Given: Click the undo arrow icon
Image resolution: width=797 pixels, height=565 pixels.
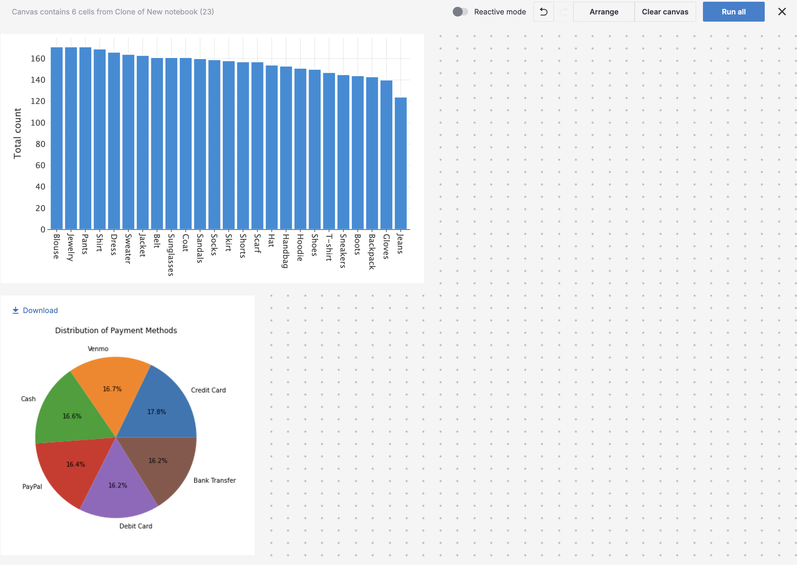Looking at the screenshot, I should click(x=543, y=11).
